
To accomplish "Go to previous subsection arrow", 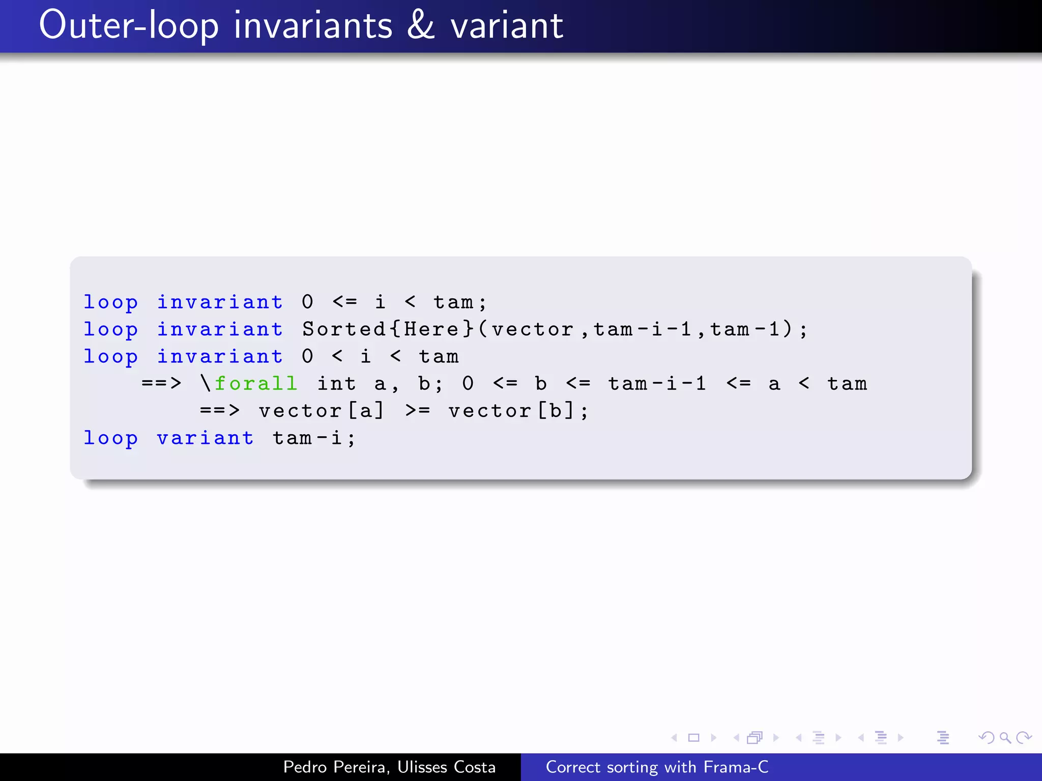I will [x=799, y=738].
